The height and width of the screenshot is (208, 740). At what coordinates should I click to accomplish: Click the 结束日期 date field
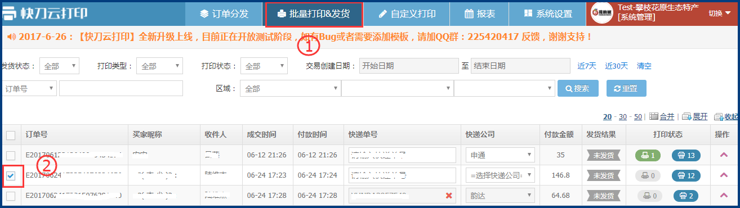(x=520, y=66)
